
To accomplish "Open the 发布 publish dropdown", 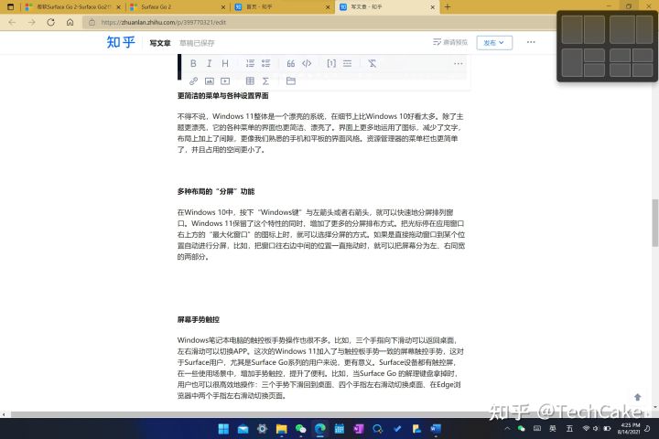I will pos(494,42).
